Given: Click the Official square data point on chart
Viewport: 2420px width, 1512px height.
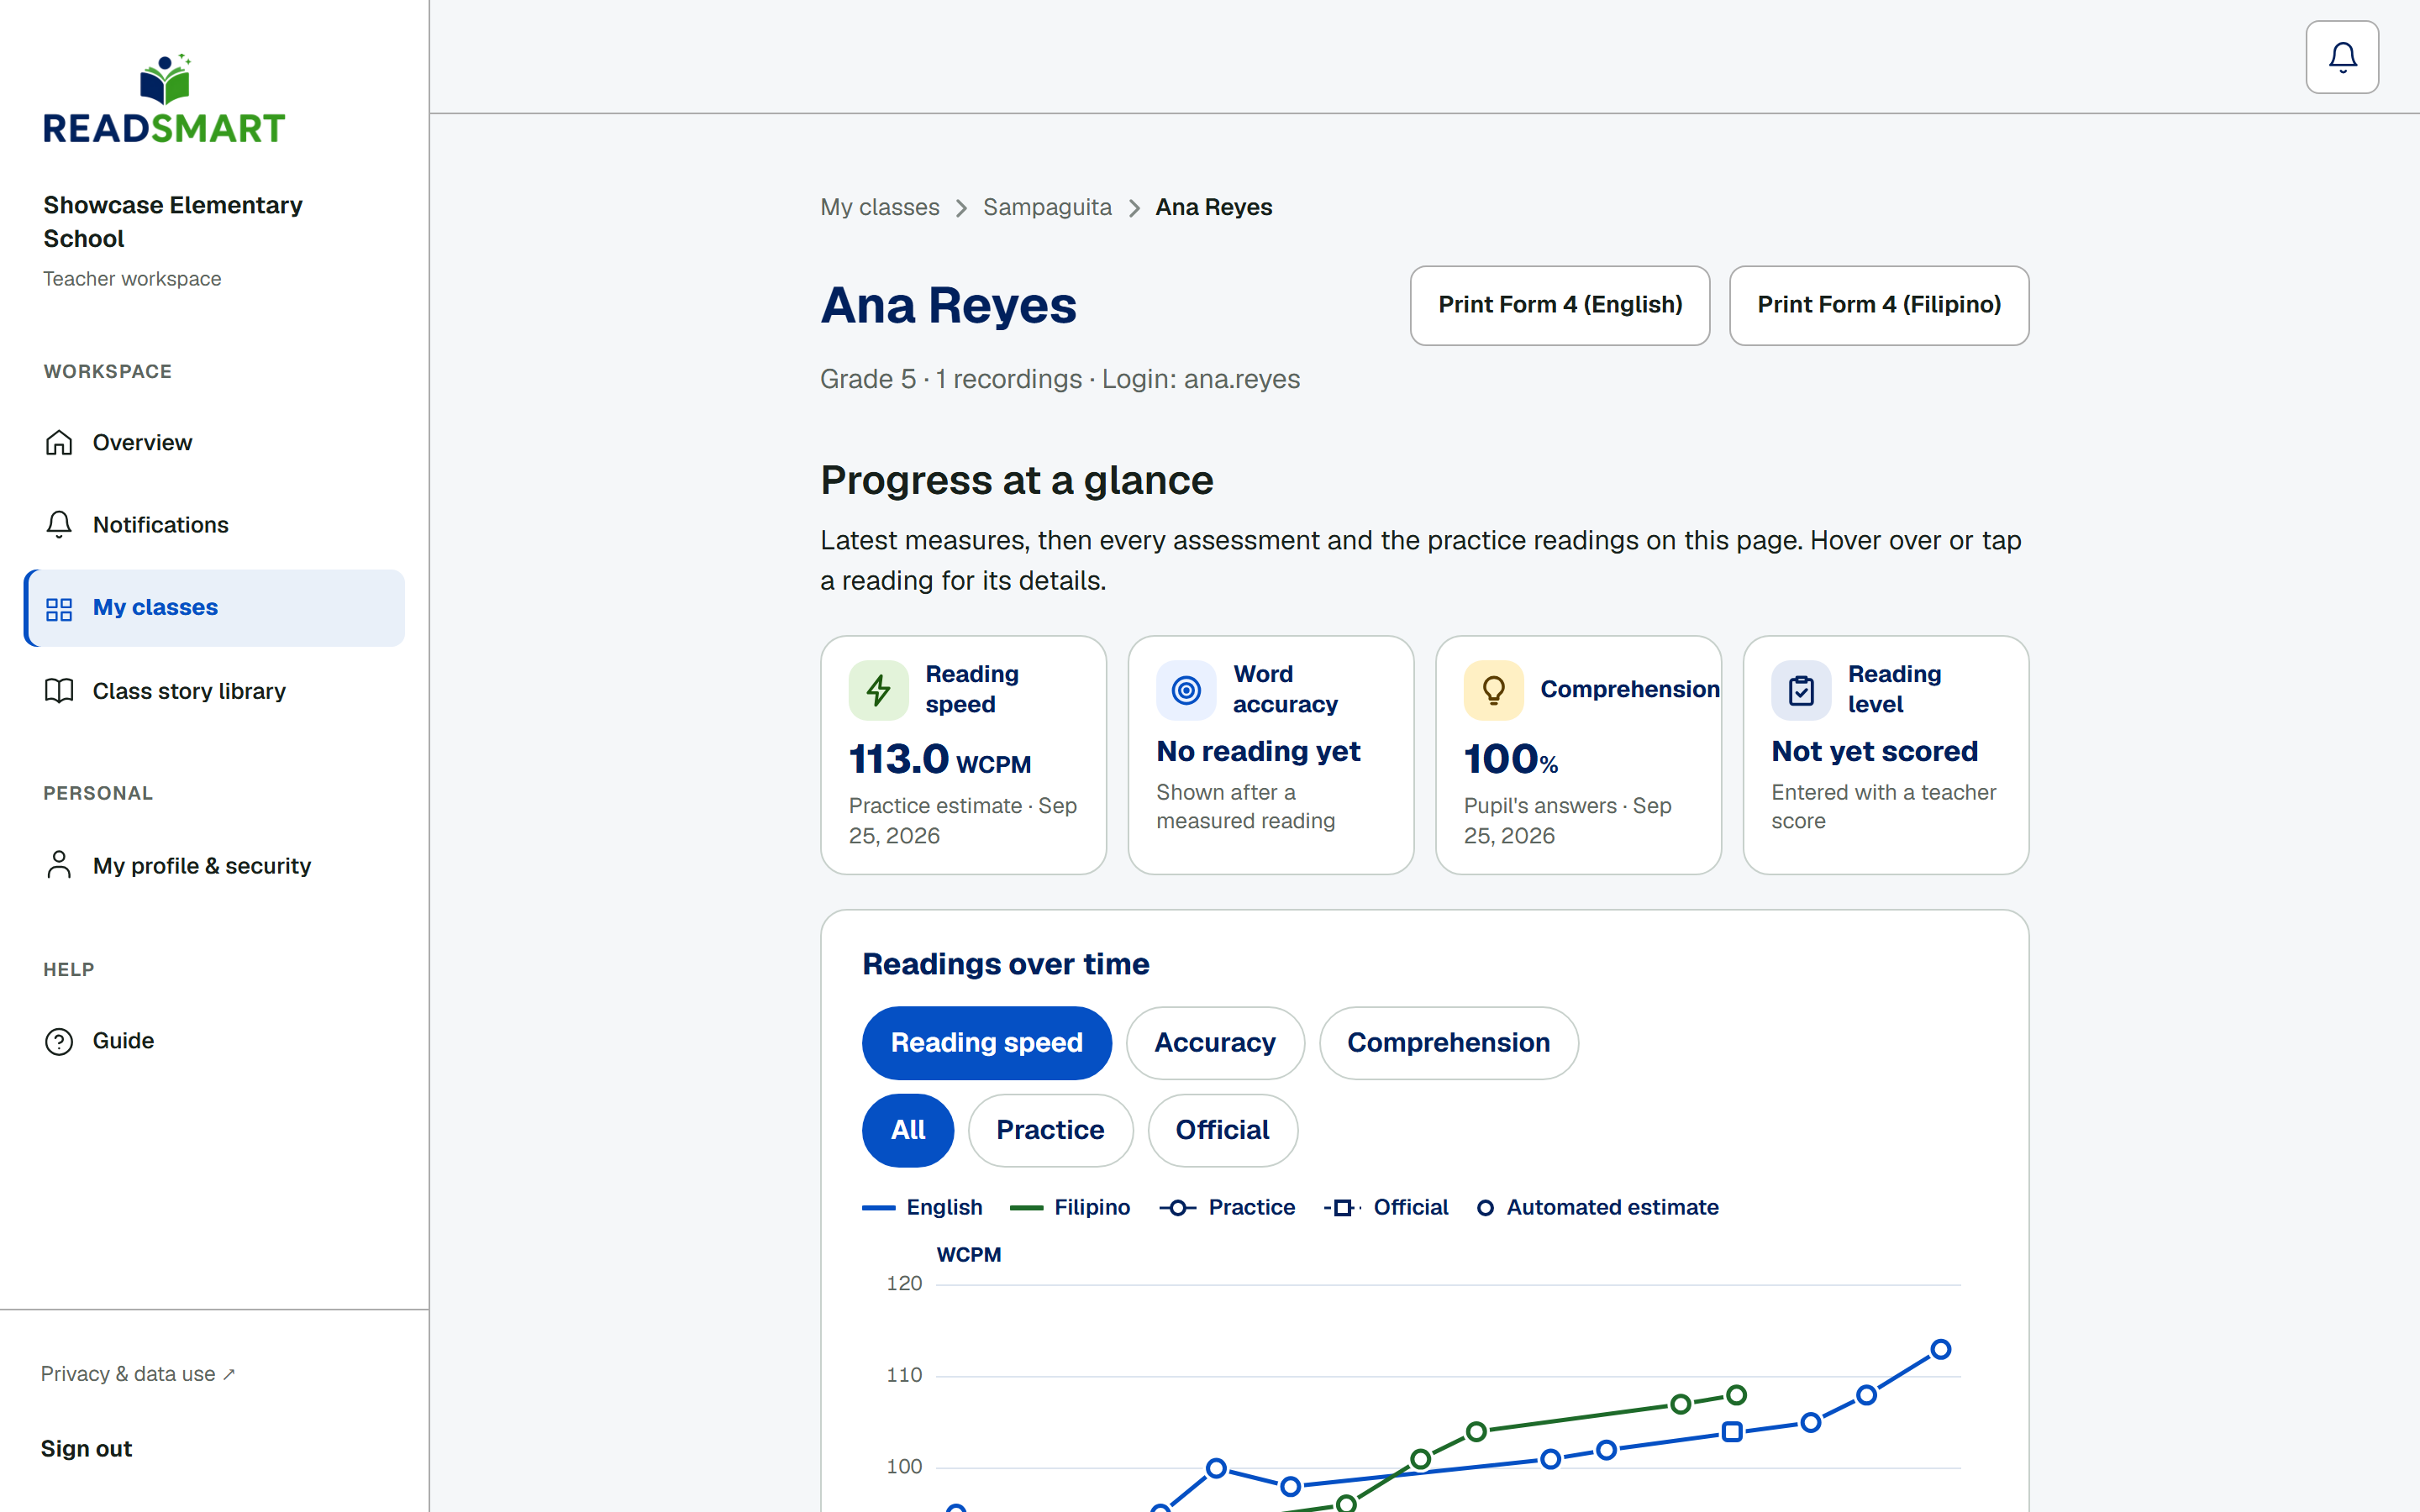Looking at the screenshot, I should click(x=1732, y=1432).
